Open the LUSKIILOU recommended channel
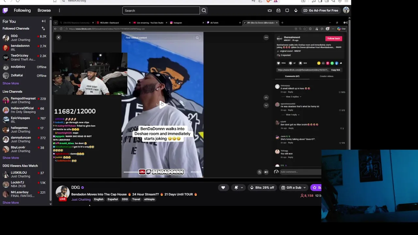This screenshot has width=418, height=235. pyautogui.click(x=25, y=174)
